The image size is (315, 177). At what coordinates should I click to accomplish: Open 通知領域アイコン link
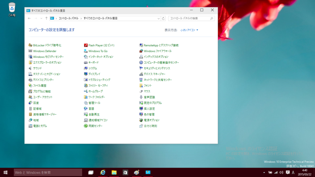click(x=98, y=120)
